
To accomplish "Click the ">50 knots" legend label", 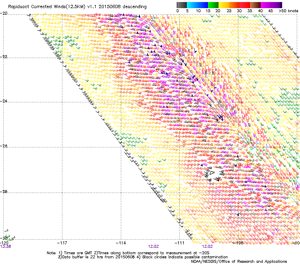I will [288, 11].
